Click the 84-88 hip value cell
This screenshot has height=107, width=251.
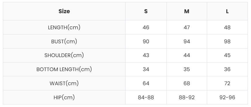tap(146, 97)
